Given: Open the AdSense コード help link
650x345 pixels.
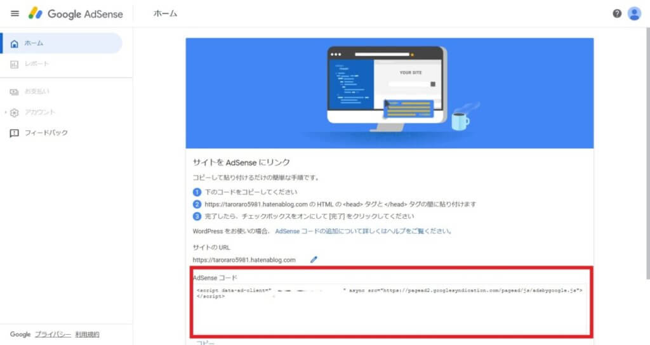Looking at the screenshot, I should (363, 231).
